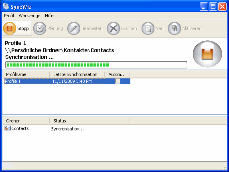
Task: Click the large round stop button
Action: (x=207, y=54)
